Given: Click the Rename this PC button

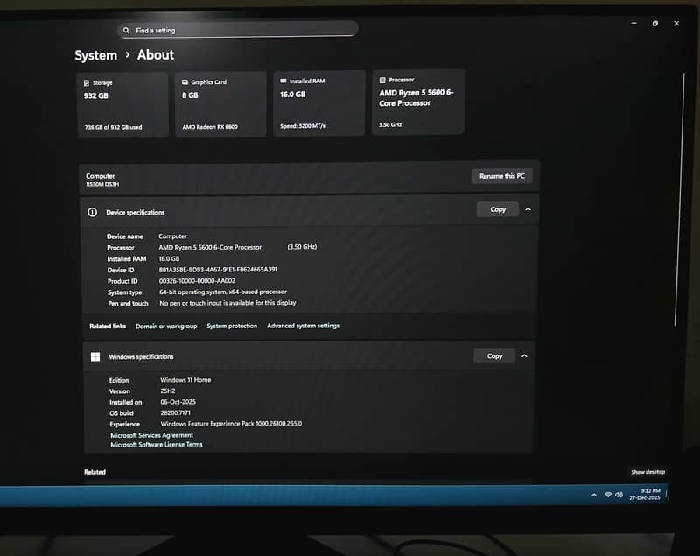Looking at the screenshot, I should (x=502, y=176).
